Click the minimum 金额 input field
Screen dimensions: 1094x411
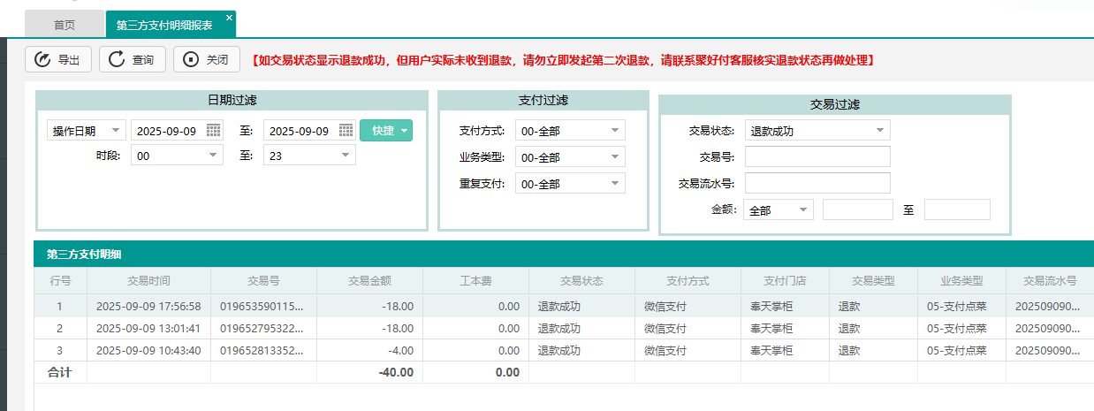(x=858, y=209)
